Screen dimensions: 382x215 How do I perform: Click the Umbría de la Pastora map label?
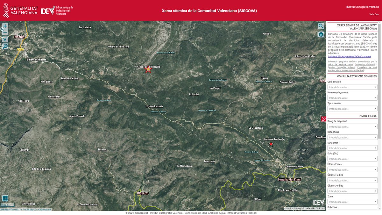click(x=118, y=47)
